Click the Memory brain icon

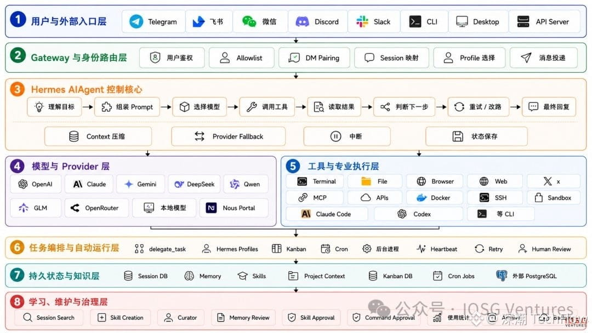[x=189, y=276]
